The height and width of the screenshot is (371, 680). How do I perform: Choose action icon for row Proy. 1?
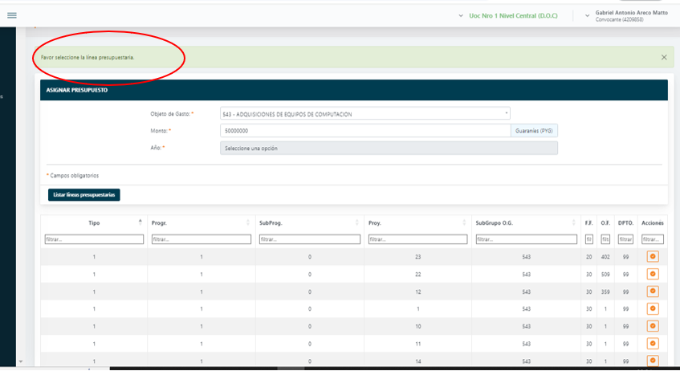coord(653,308)
